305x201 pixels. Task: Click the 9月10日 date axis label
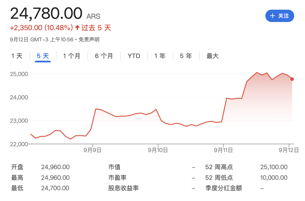(x=158, y=150)
